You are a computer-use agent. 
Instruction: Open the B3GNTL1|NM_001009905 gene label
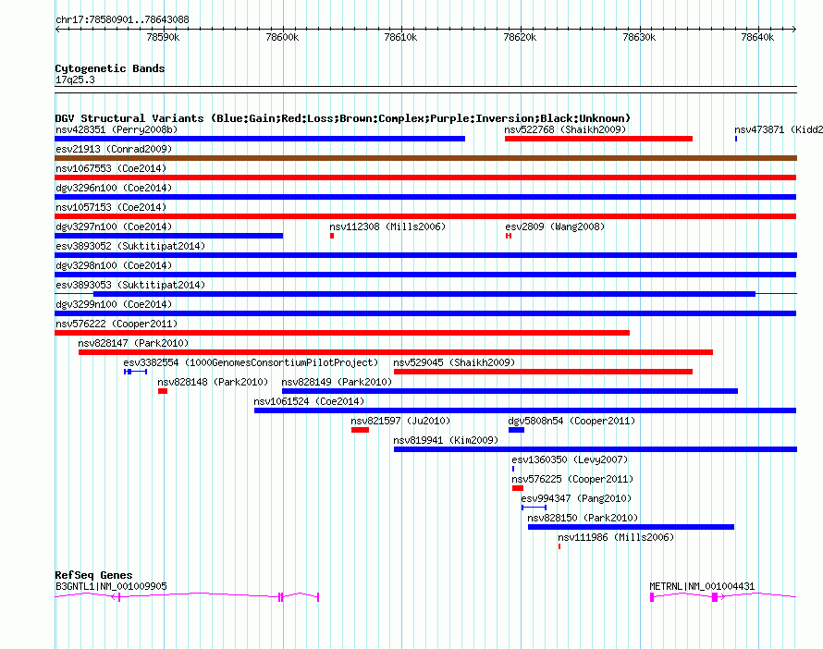coord(111,586)
